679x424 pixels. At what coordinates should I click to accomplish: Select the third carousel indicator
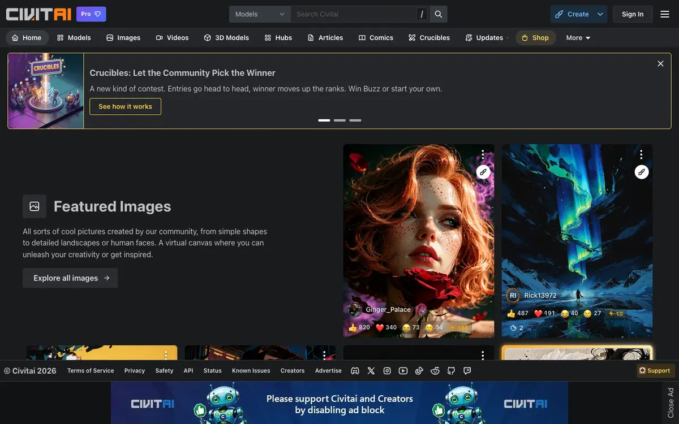[355, 120]
